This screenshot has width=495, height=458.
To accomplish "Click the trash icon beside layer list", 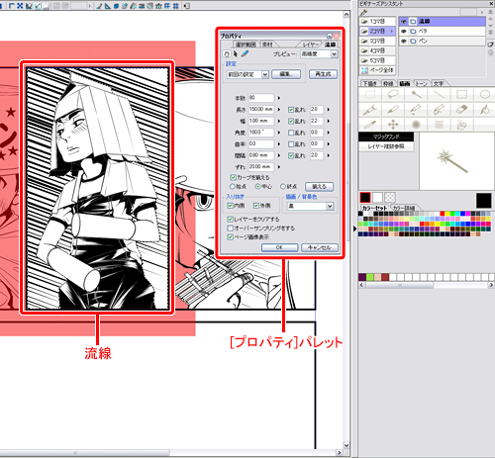I will click(x=490, y=52).
